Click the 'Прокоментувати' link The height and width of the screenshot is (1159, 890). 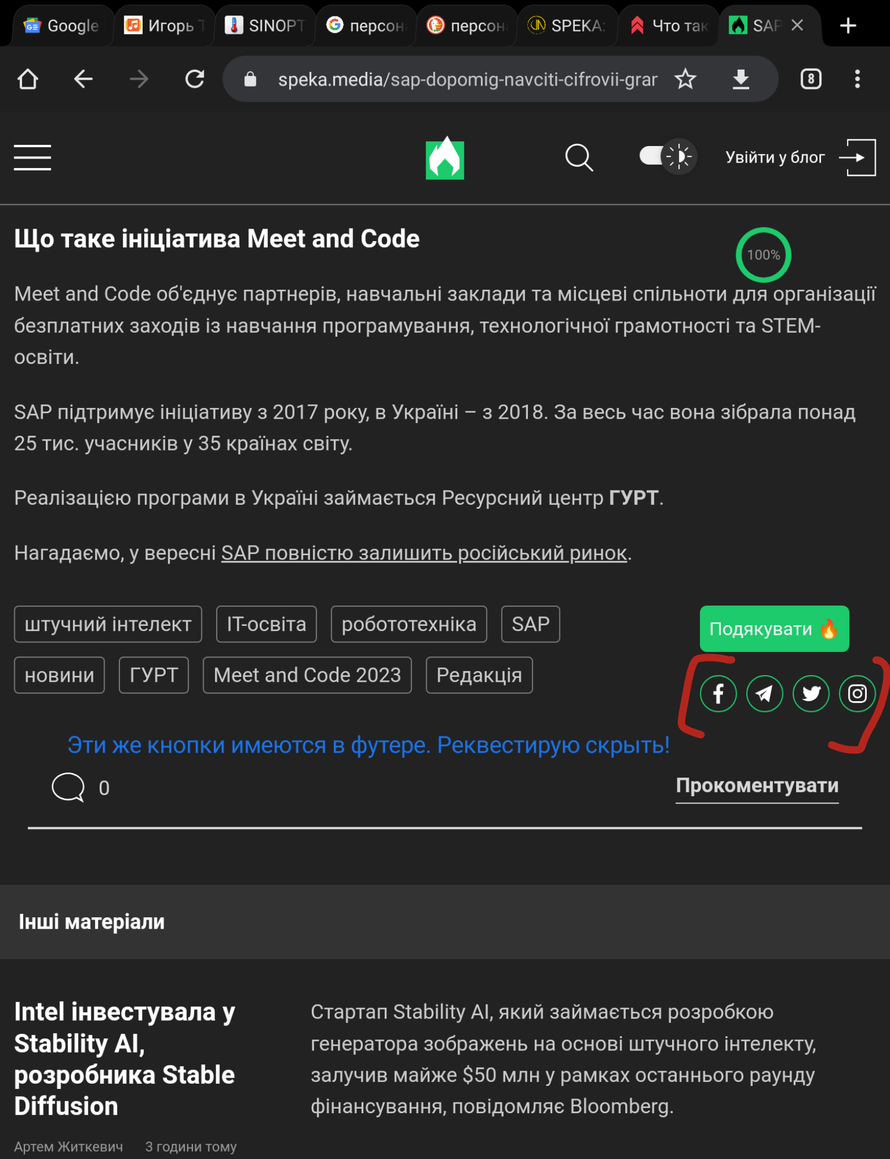click(x=756, y=785)
